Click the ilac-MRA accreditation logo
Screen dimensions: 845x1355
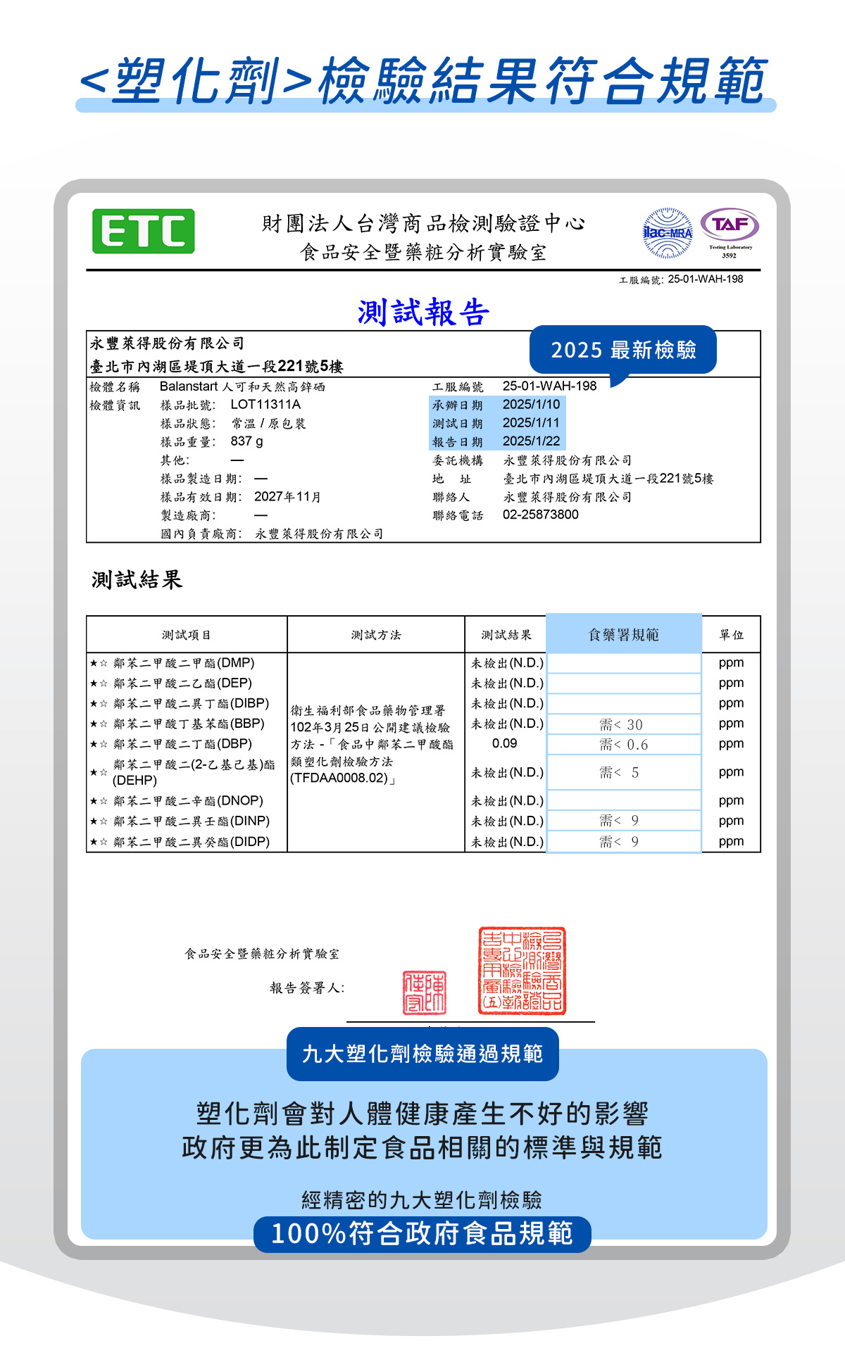click(x=668, y=233)
